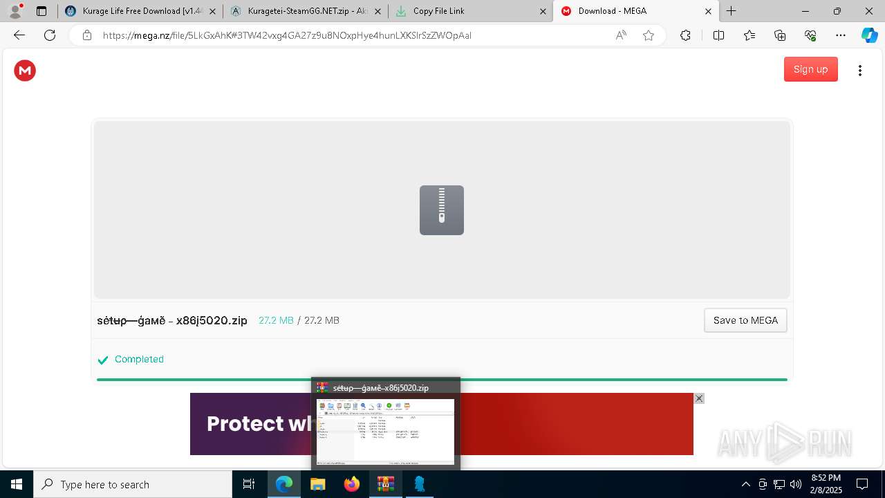Image resolution: width=885 pixels, height=498 pixels.
Task: Close the Copy File Link tab
Action: (x=543, y=11)
